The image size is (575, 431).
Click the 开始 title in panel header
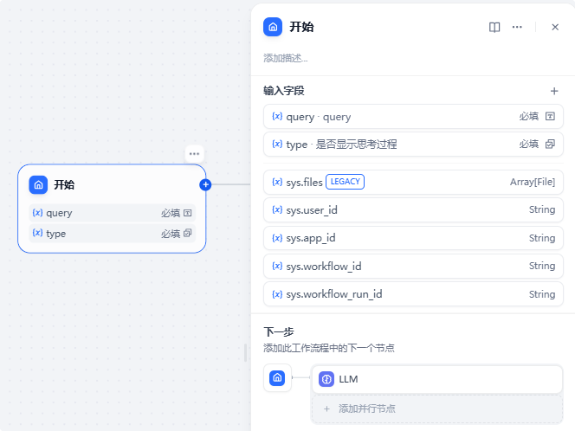point(301,27)
